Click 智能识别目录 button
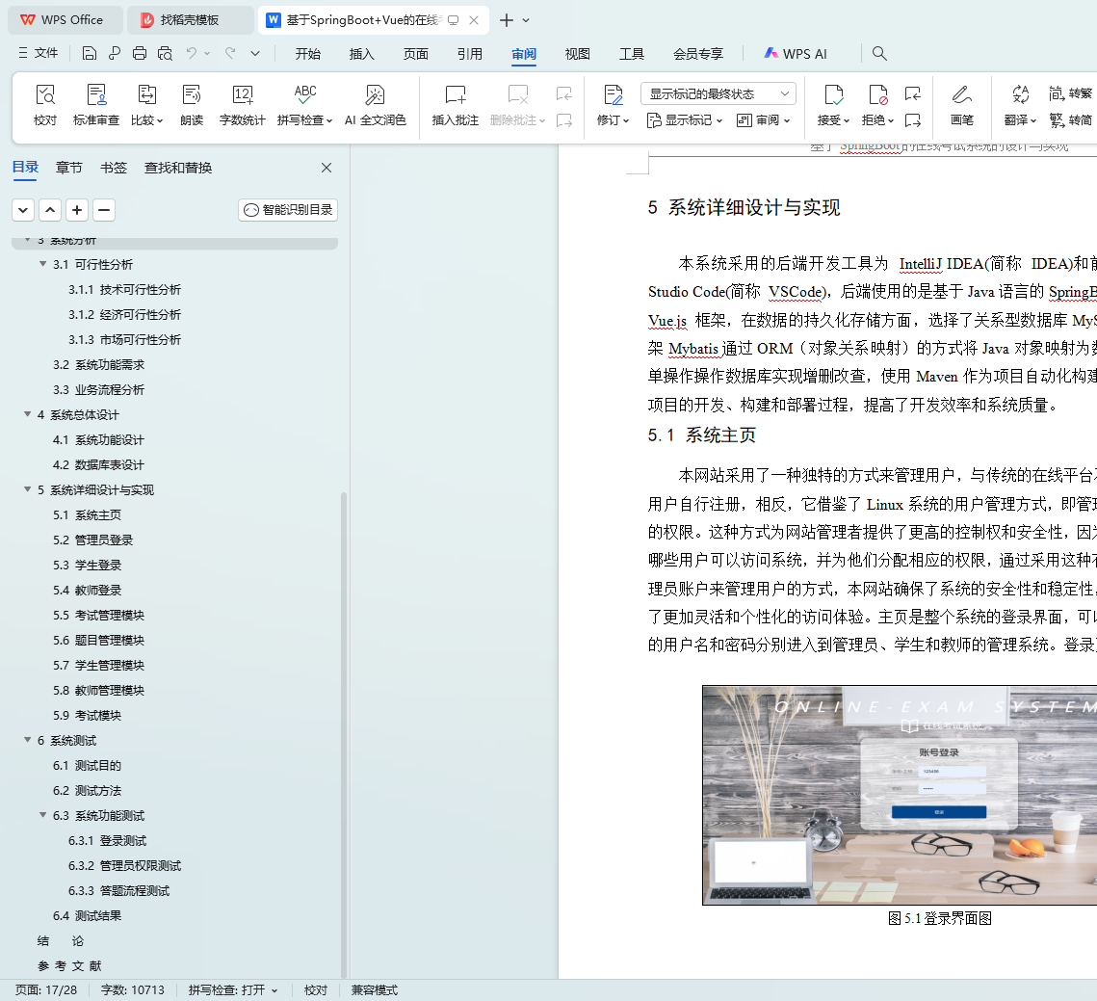 point(288,210)
